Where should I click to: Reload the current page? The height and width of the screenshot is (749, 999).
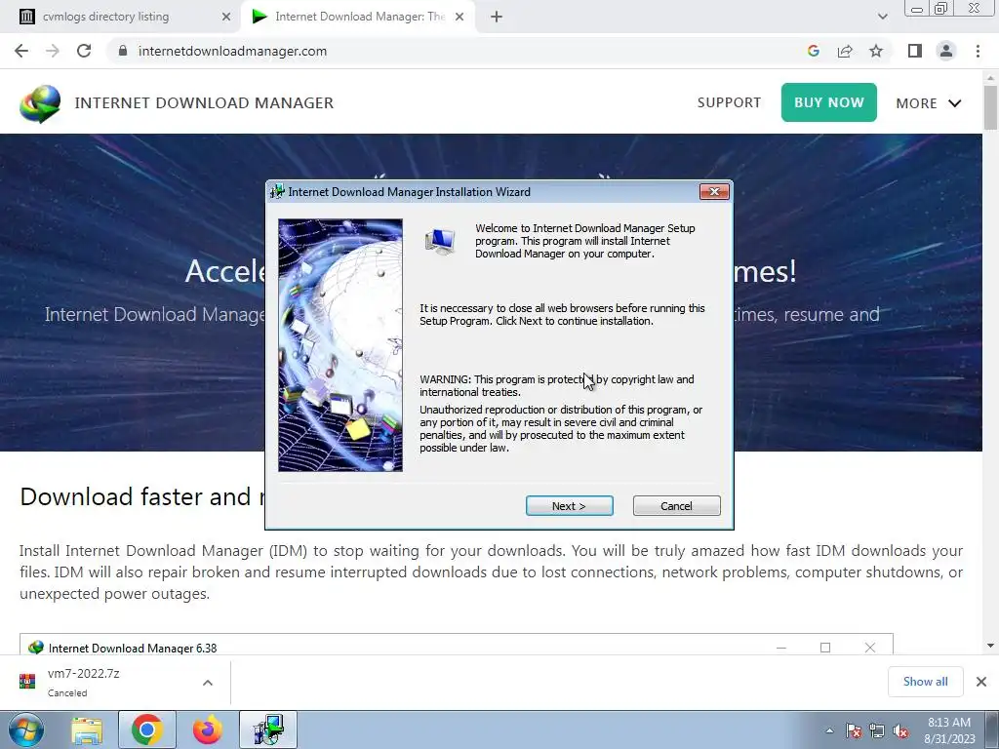[x=84, y=51]
